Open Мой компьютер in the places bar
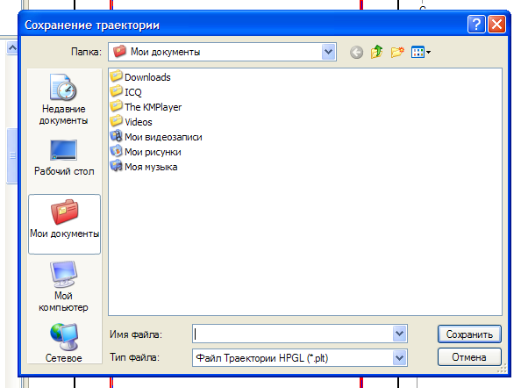The image size is (521, 388). point(63,286)
